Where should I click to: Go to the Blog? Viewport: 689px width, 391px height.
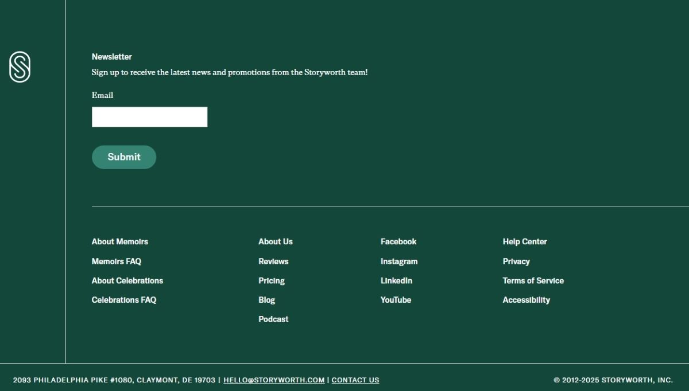(x=267, y=300)
